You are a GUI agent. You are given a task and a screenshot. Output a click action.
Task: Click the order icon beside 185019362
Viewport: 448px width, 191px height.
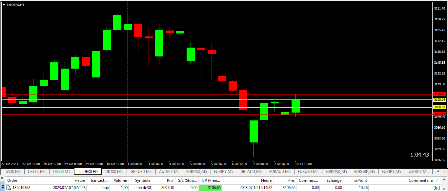click(9, 188)
